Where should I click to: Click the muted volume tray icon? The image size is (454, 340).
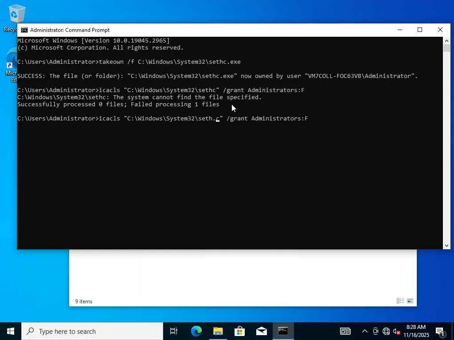pos(396,331)
